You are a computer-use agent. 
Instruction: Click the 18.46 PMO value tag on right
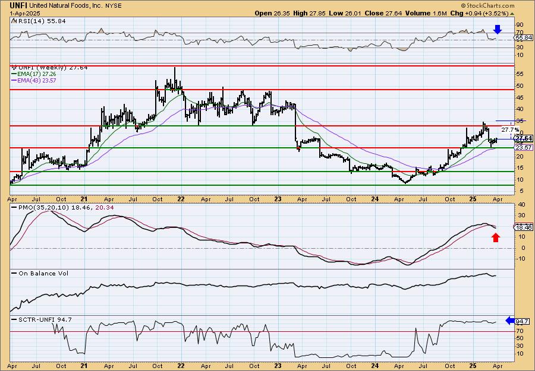coord(524,227)
